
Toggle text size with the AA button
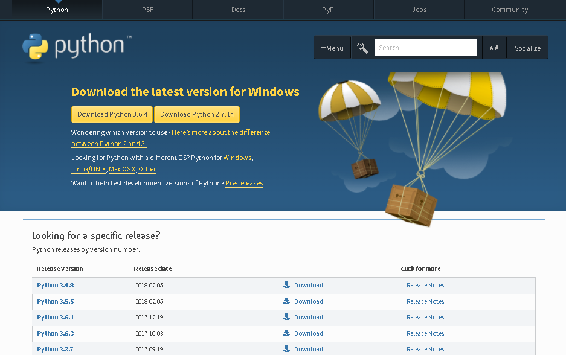point(494,48)
